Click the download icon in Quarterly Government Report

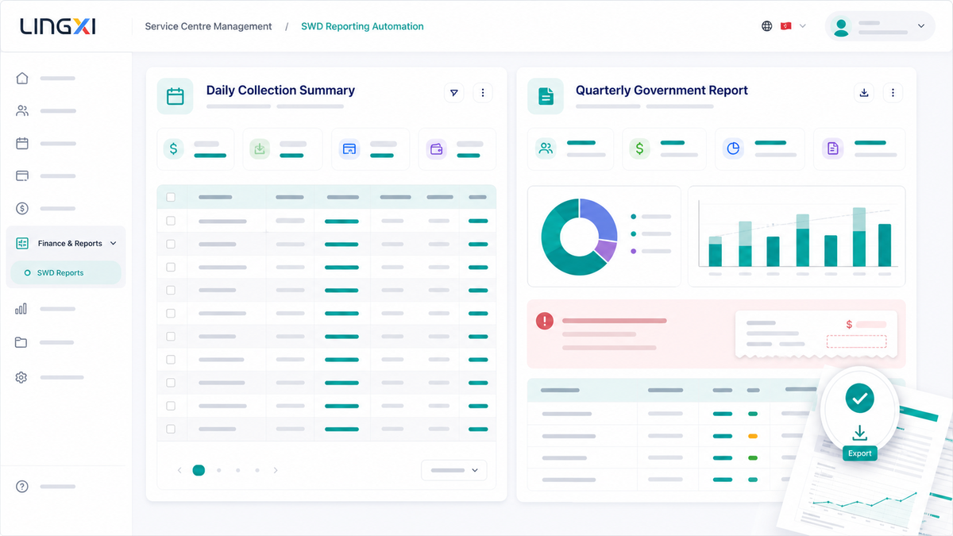tap(864, 93)
